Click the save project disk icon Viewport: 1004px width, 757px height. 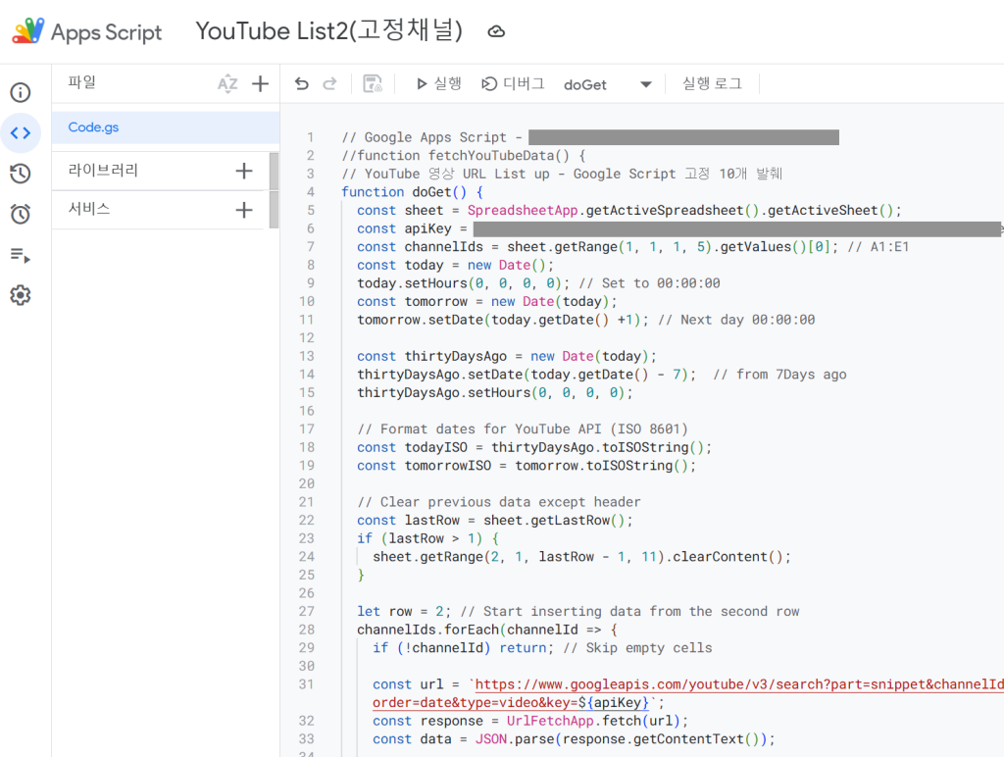tap(373, 84)
